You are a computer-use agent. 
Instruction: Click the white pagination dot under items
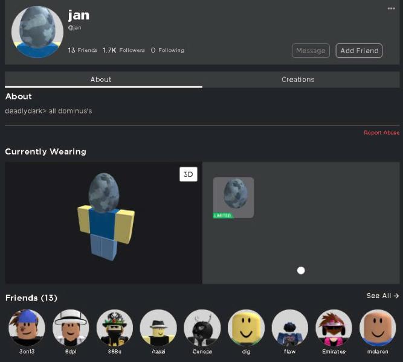pos(301,270)
